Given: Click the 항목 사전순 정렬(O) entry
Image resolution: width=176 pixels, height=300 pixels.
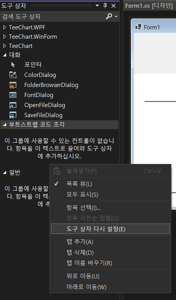Looking at the screenshot, I should [110, 218].
